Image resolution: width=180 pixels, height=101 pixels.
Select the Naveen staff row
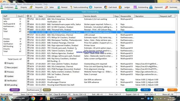pyautogui.click(x=14, y=19)
